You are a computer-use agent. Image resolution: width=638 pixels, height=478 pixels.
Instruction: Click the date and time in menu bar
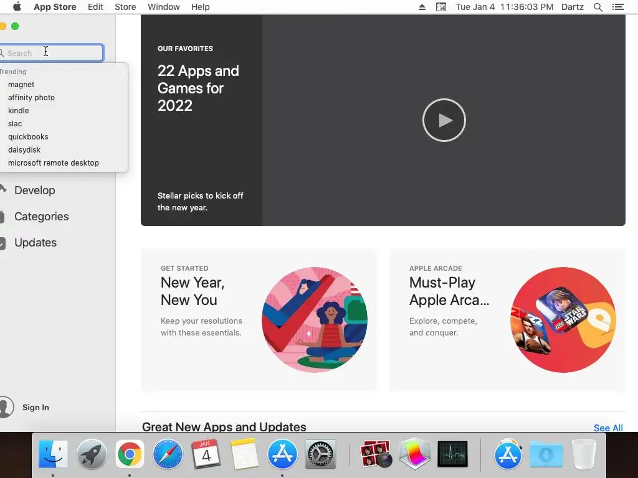[505, 7]
